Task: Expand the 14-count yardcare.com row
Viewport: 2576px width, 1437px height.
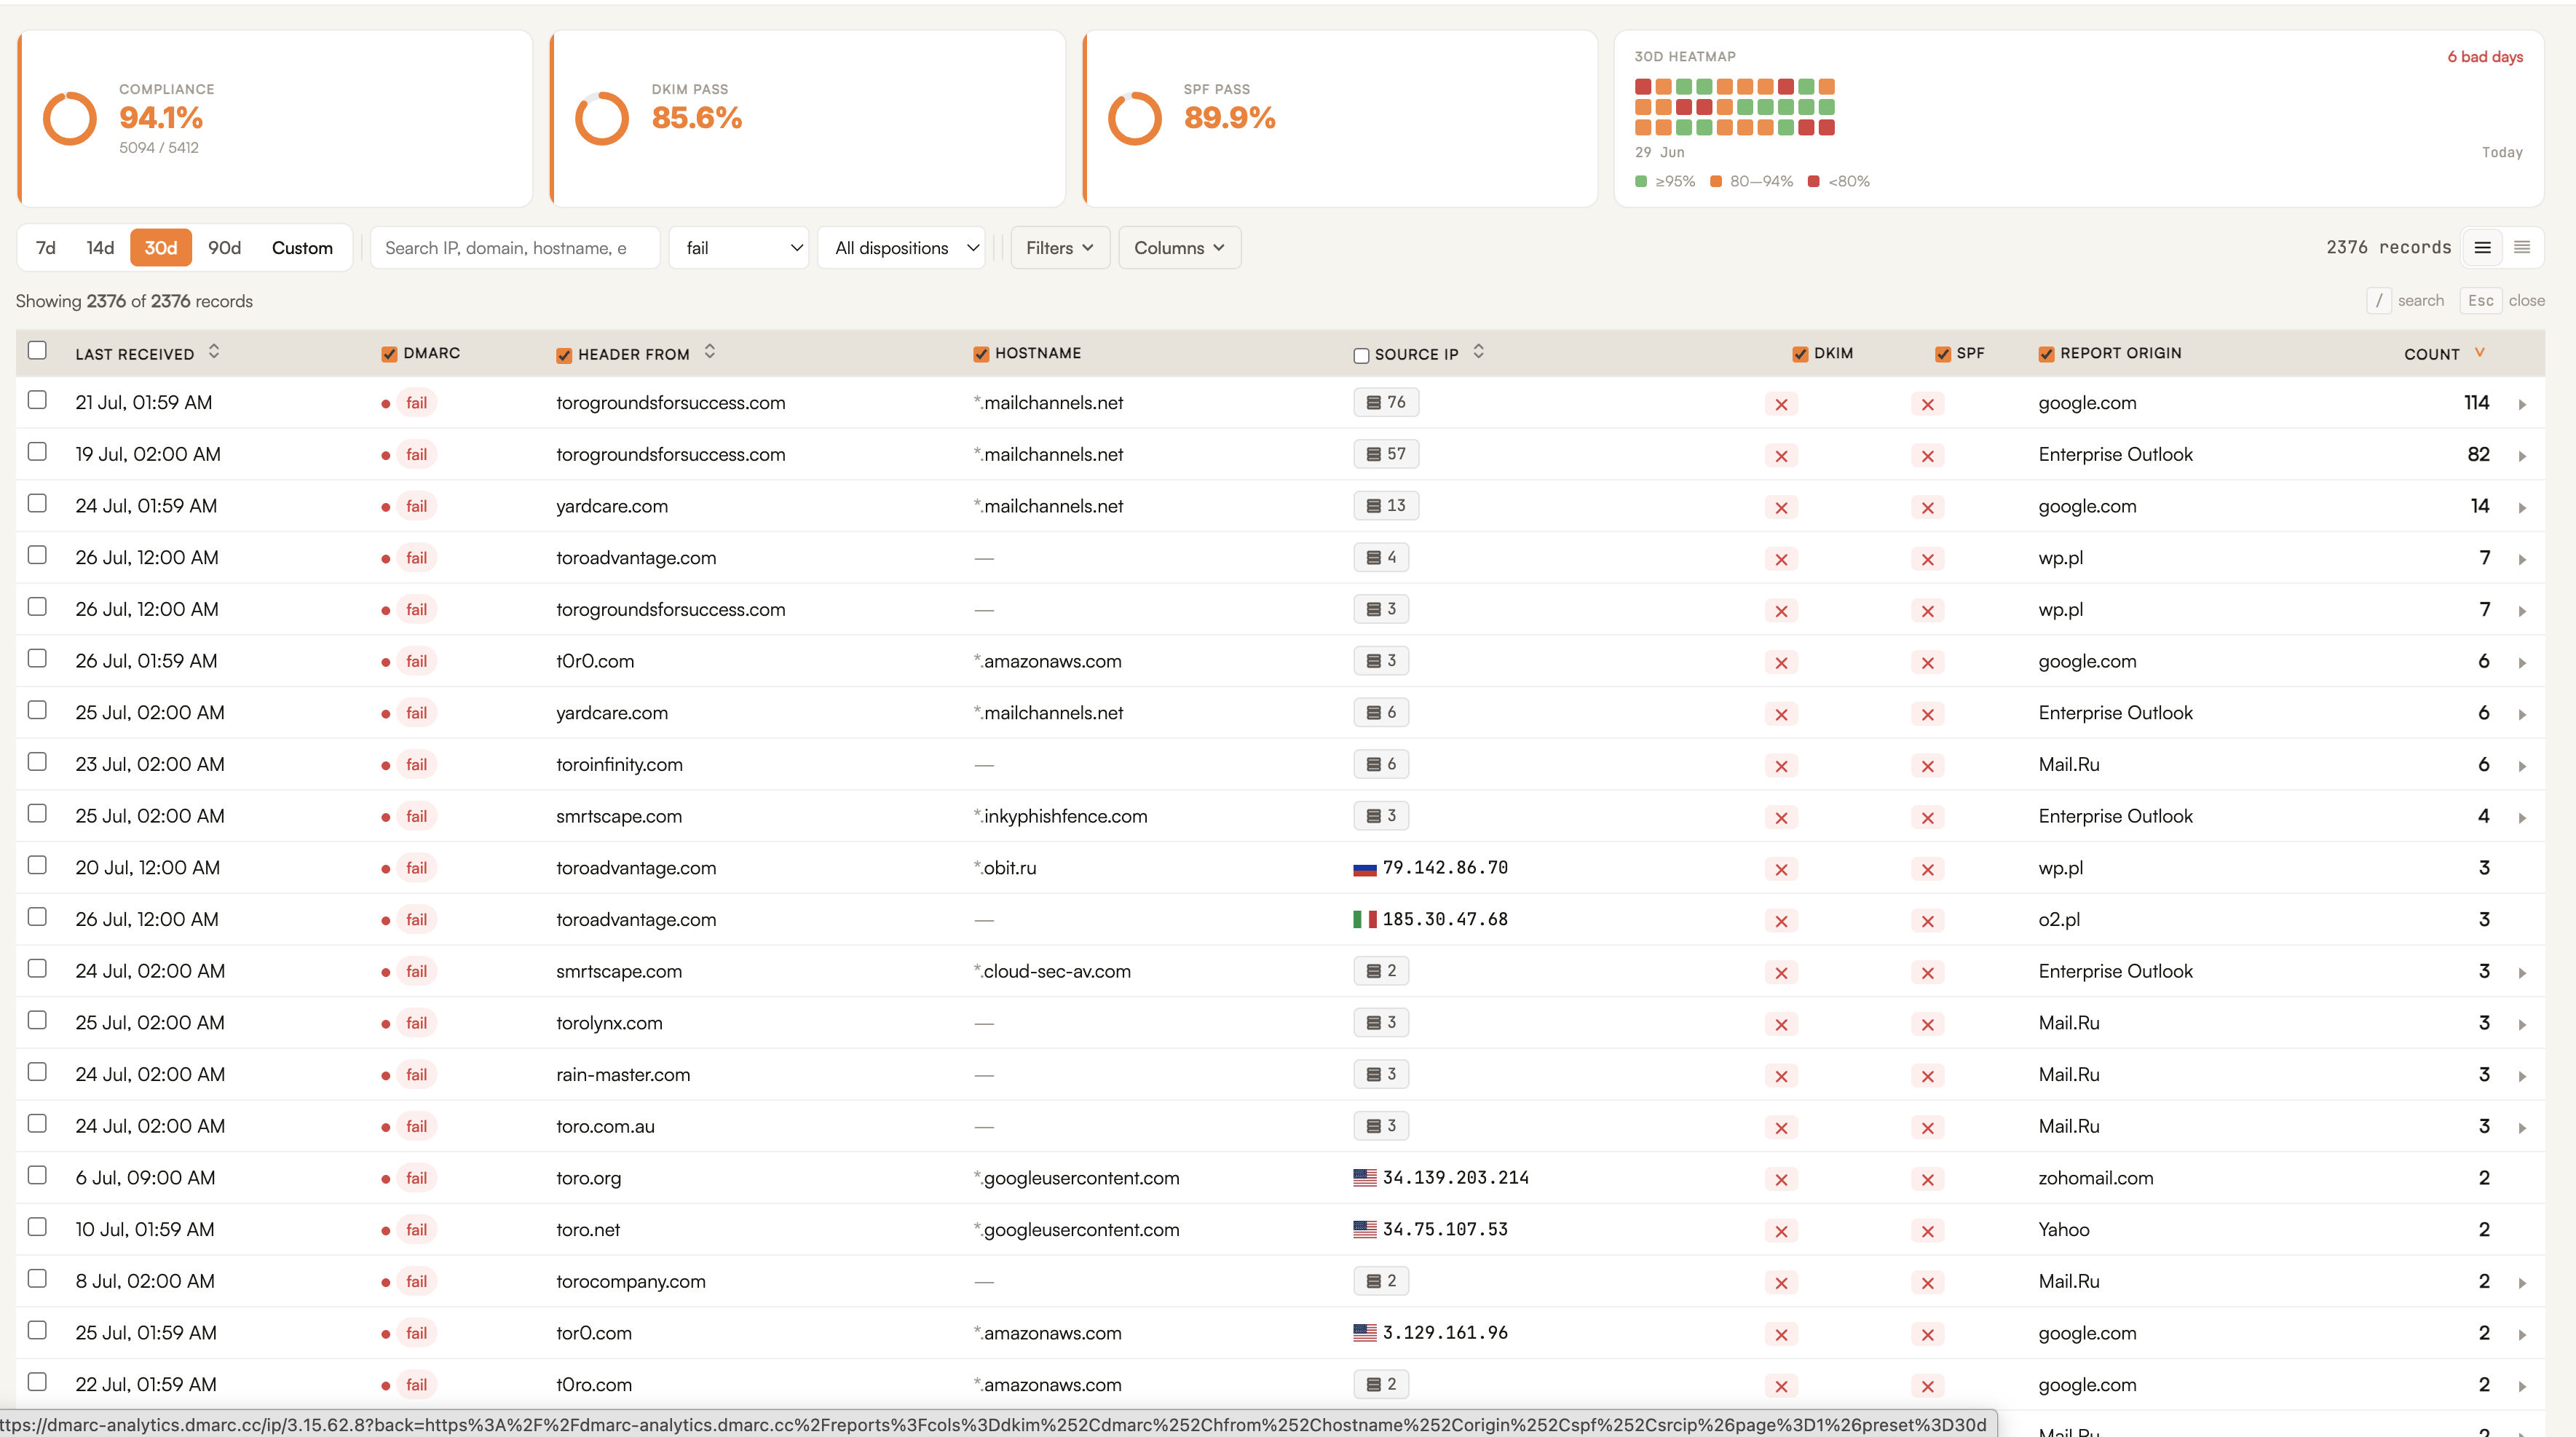Action: [2522, 508]
